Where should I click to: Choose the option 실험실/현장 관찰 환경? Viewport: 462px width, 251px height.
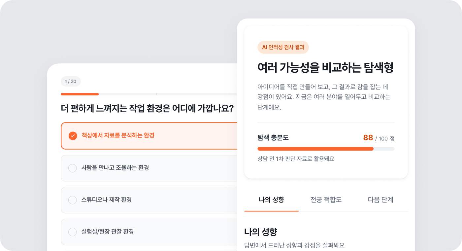[149, 232]
